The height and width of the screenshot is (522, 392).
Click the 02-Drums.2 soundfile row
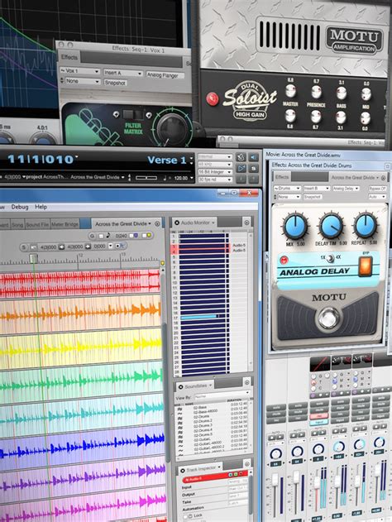click(213, 421)
